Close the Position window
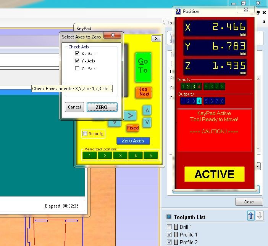Image resolution: width=268 pixels, height=246 pixels. point(246,10)
